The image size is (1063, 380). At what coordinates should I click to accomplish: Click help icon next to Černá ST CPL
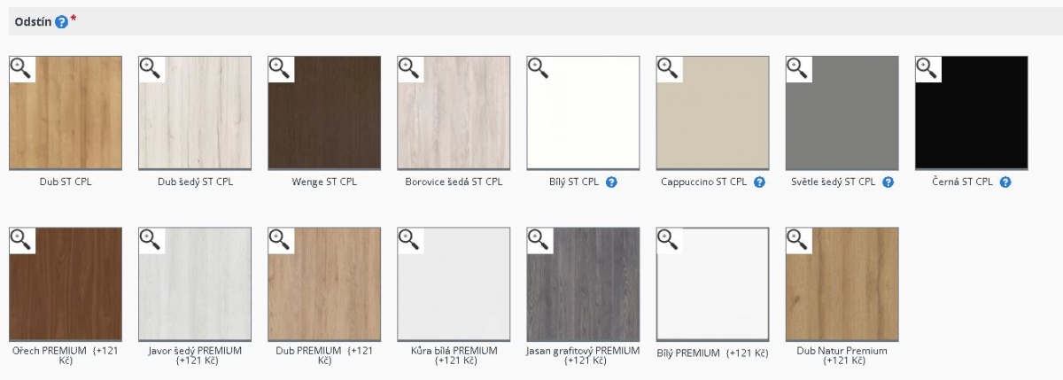1005,182
